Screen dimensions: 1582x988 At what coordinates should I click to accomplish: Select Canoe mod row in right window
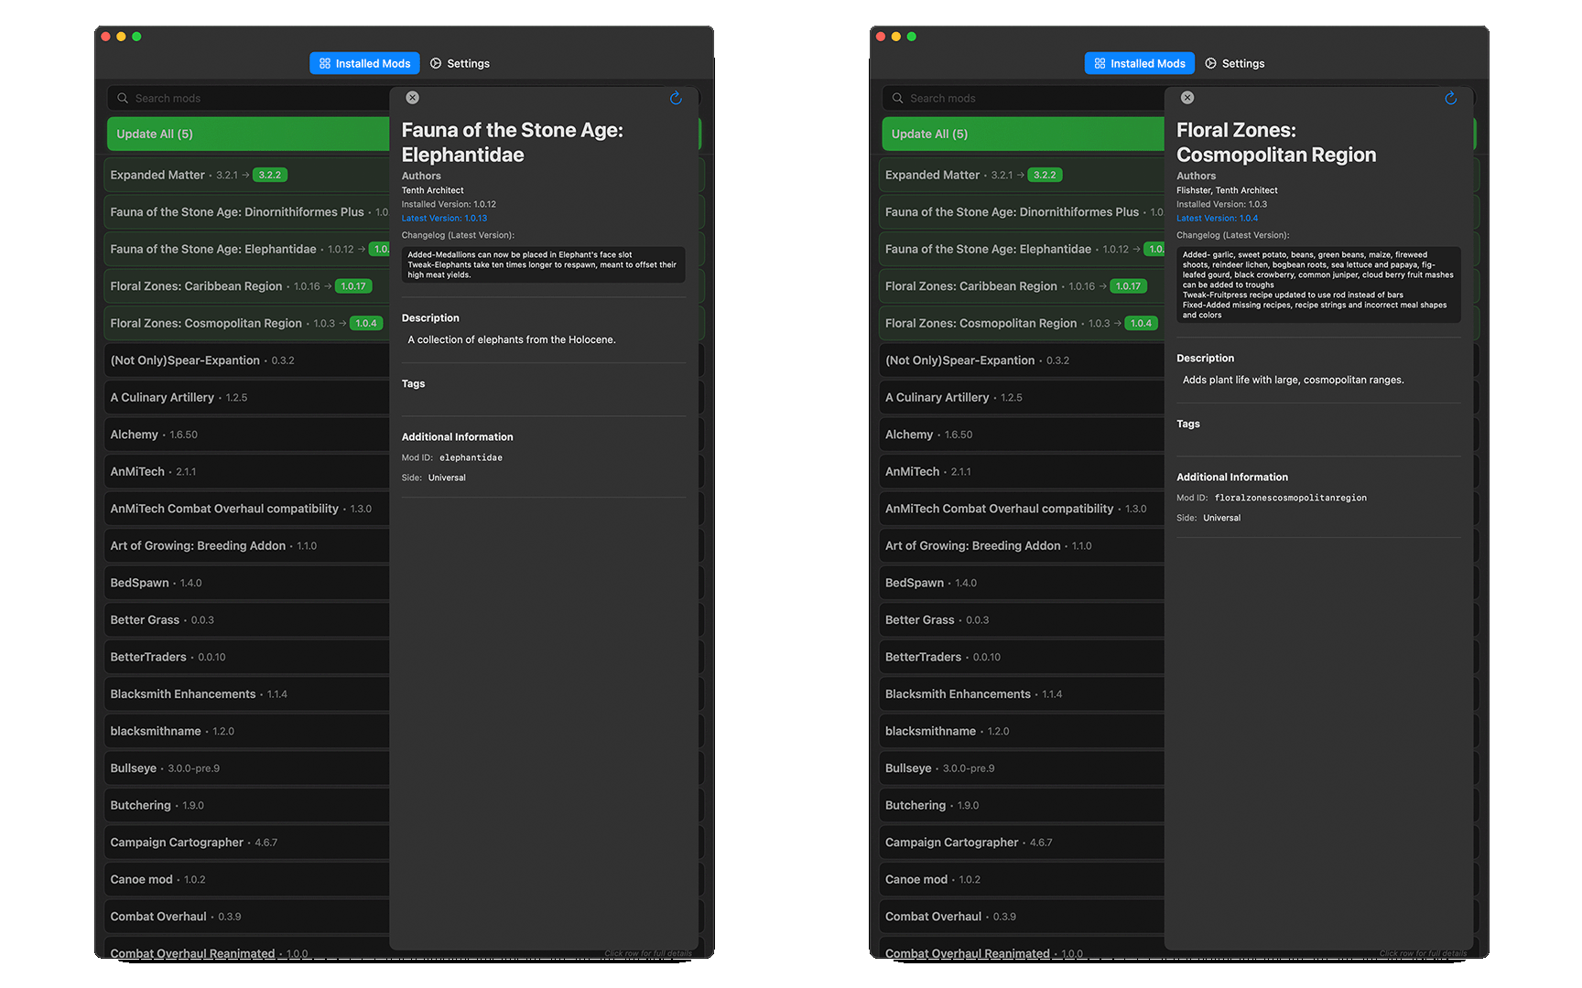click(x=1022, y=879)
